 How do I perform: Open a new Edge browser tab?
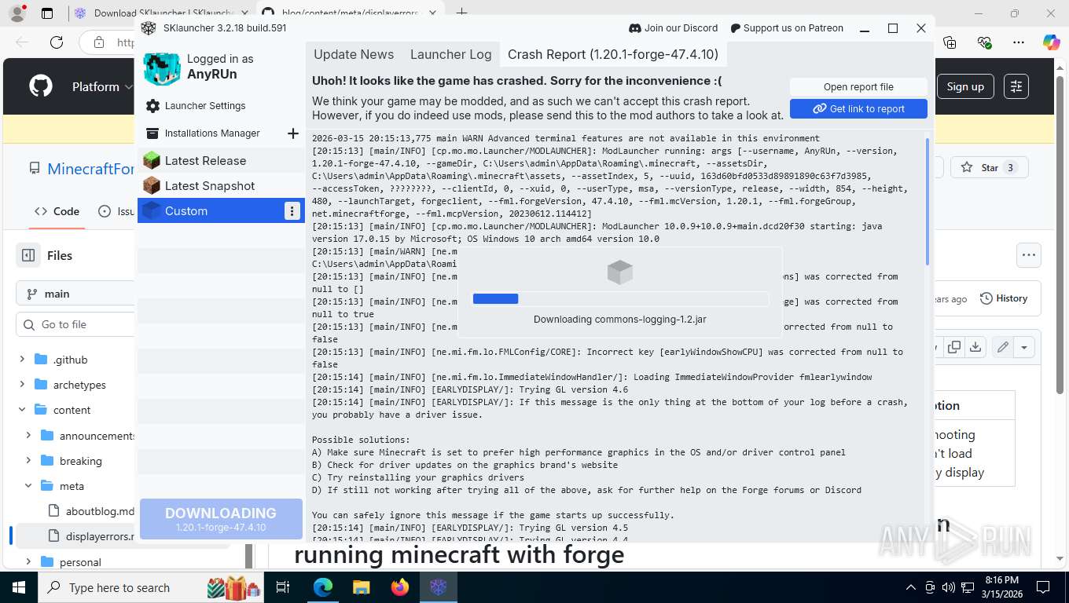tap(461, 13)
